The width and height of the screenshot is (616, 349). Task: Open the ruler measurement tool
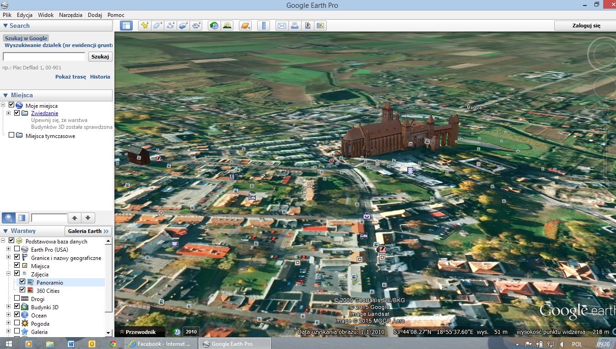(264, 26)
